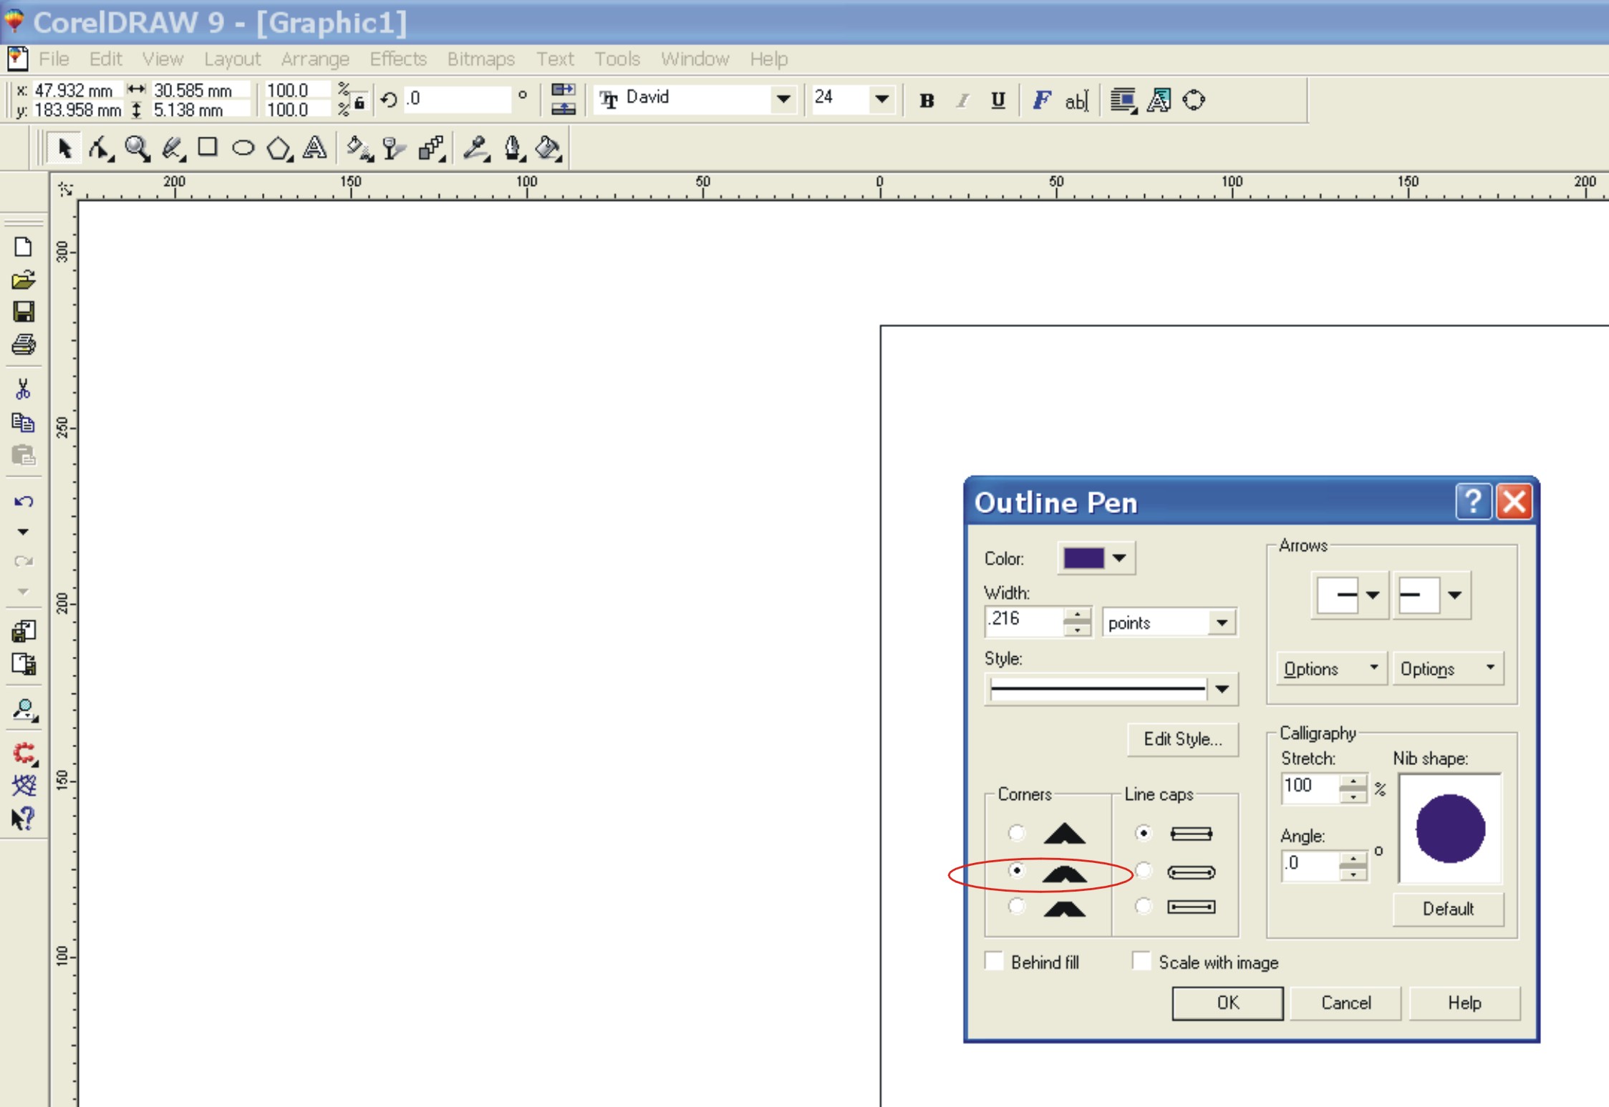Open the outline Color swatch picker
Image resolution: width=1609 pixels, height=1107 pixels.
coord(1096,558)
